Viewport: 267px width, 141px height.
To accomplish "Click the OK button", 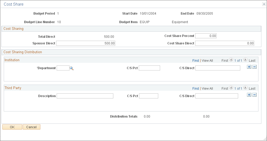I will [12, 127].
